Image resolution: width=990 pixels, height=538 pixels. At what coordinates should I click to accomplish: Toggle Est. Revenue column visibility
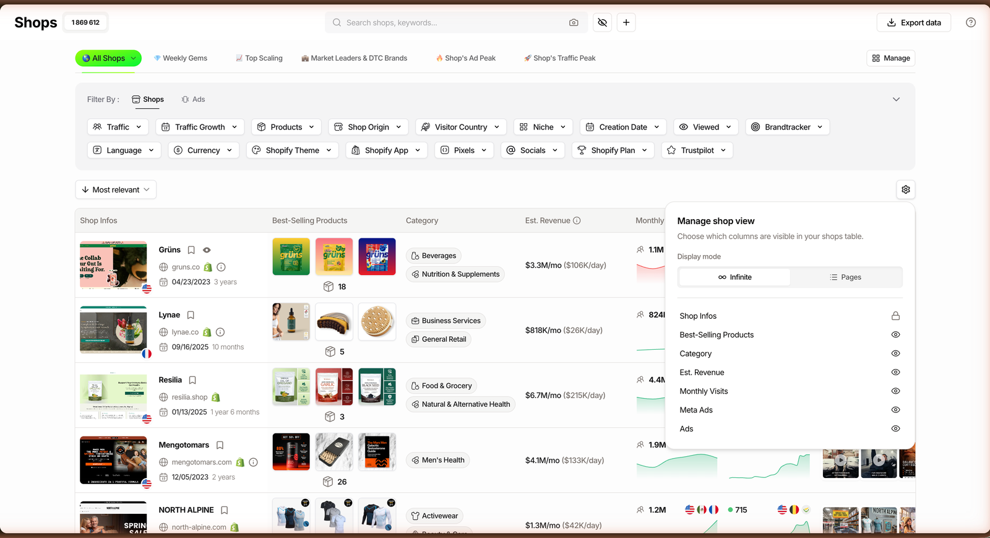coord(895,373)
